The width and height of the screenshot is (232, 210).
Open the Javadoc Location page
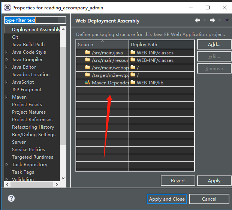pyautogui.click(x=31, y=75)
